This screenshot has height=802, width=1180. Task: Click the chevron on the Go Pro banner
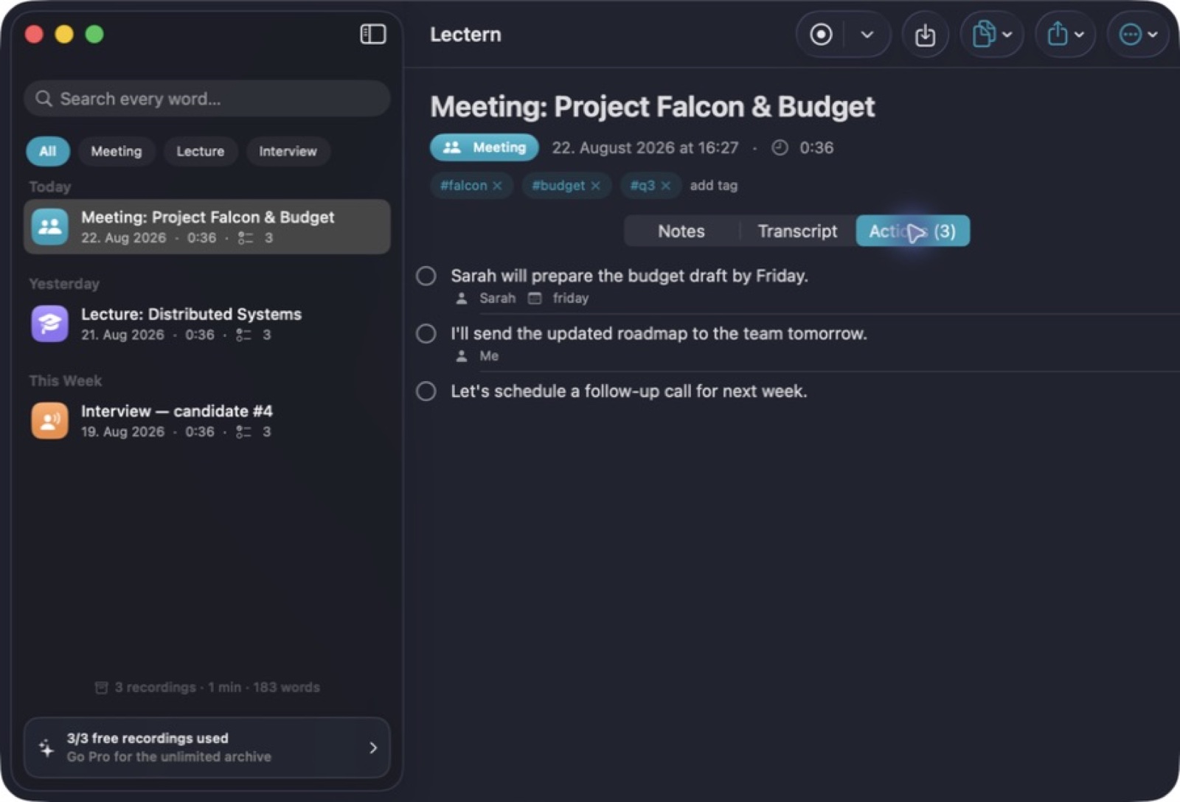[373, 747]
